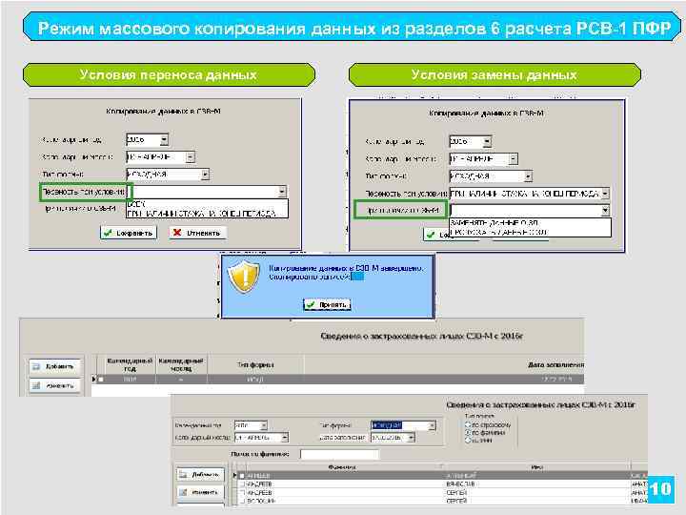Viewport: 686px width, 515px height.
Task: Click 'Календарный год' column header in upper table
Action: 130,364
